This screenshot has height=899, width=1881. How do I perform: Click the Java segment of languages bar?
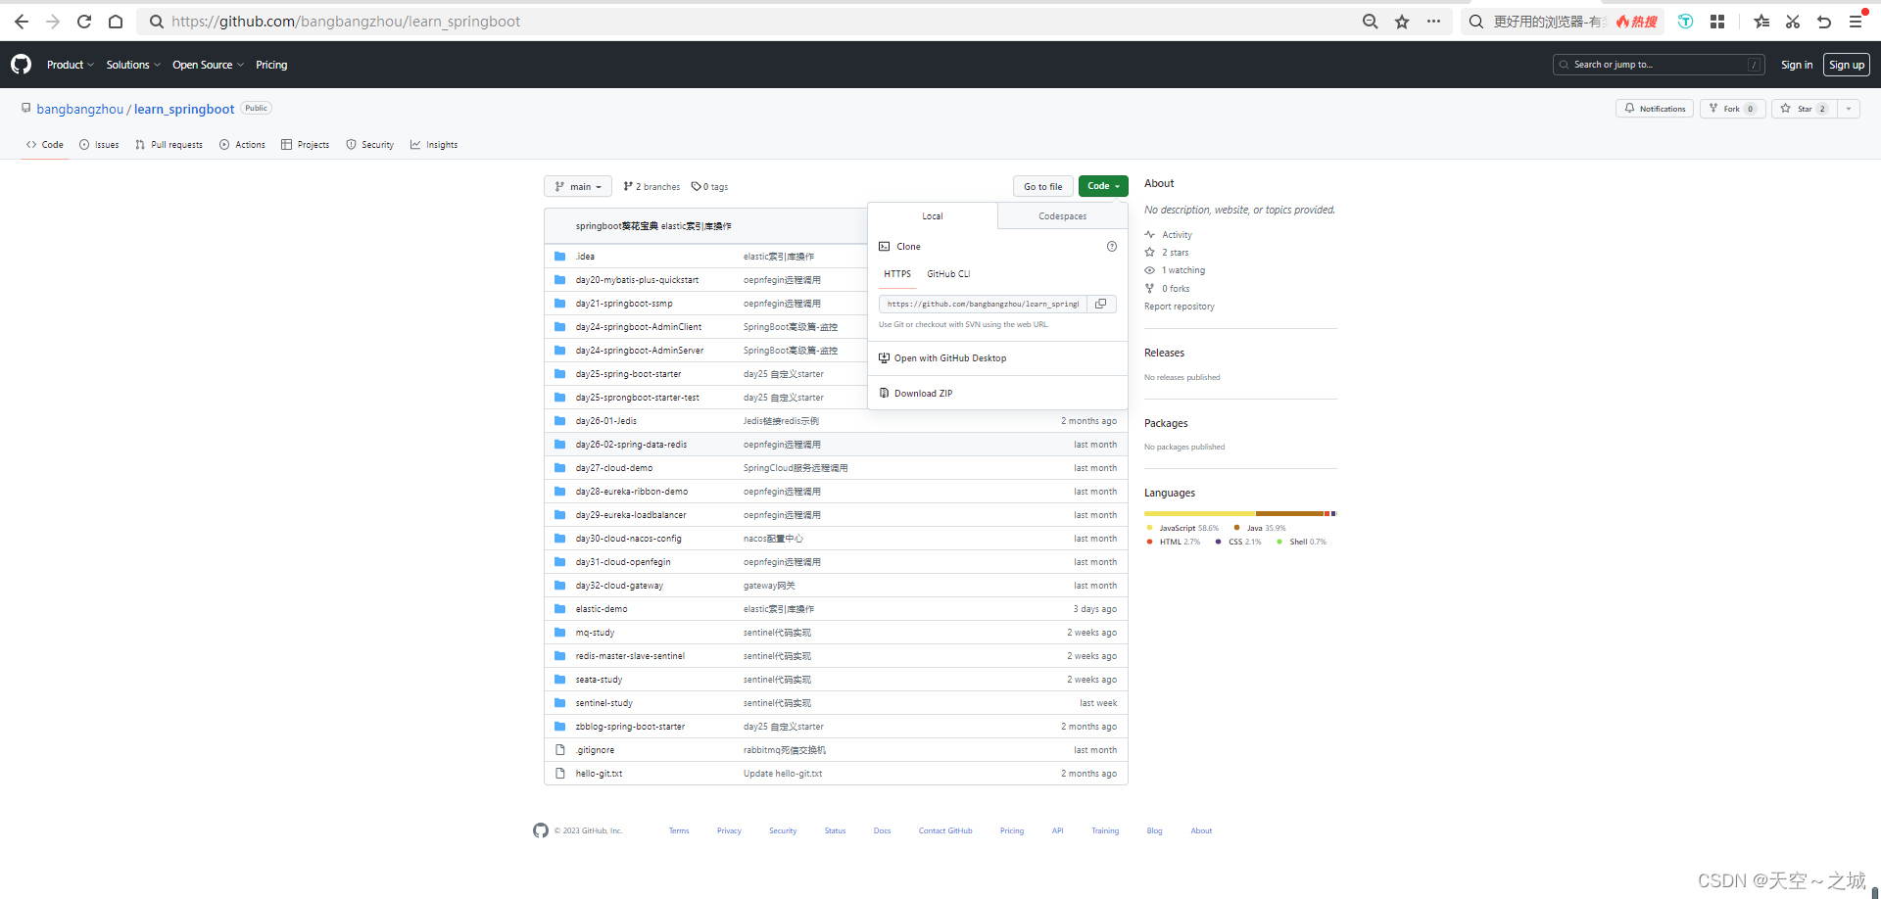1290,513
